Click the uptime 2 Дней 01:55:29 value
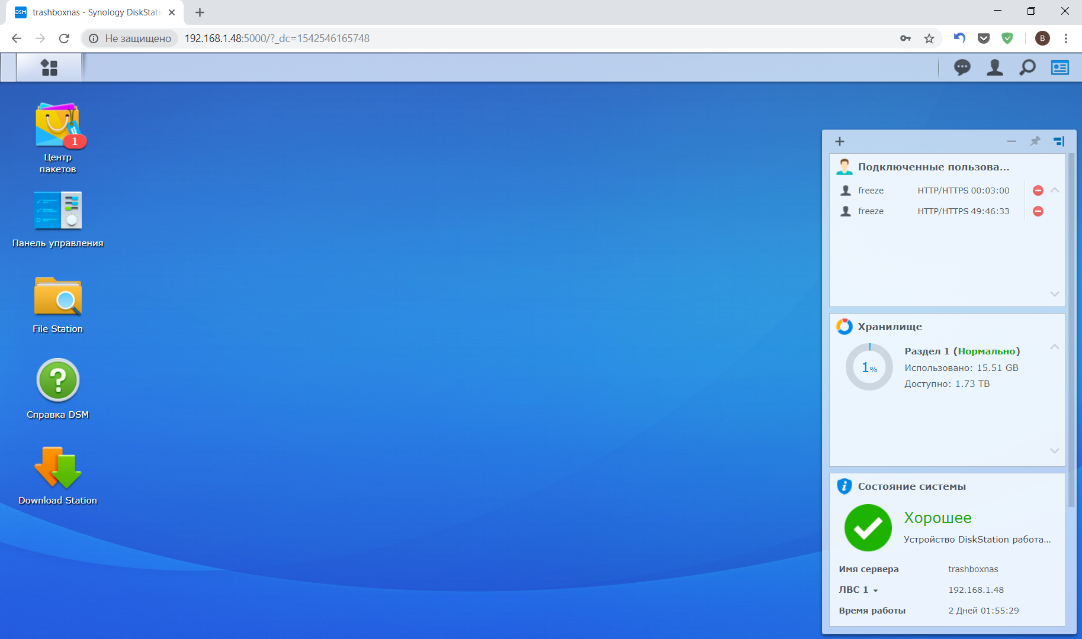1082x639 pixels. [x=984, y=611]
